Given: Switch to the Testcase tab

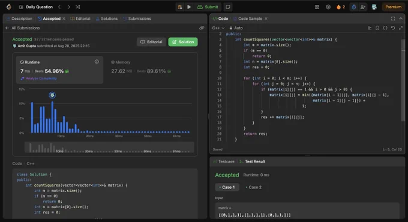Looking at the screenshot, I should pyautogui.click(x=224, y=161).
